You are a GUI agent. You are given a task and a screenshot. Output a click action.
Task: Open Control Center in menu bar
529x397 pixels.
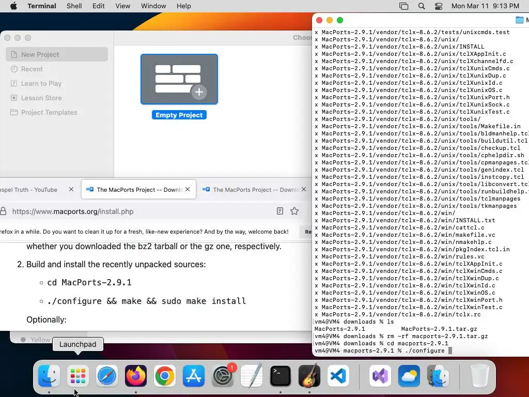[438, 6]
